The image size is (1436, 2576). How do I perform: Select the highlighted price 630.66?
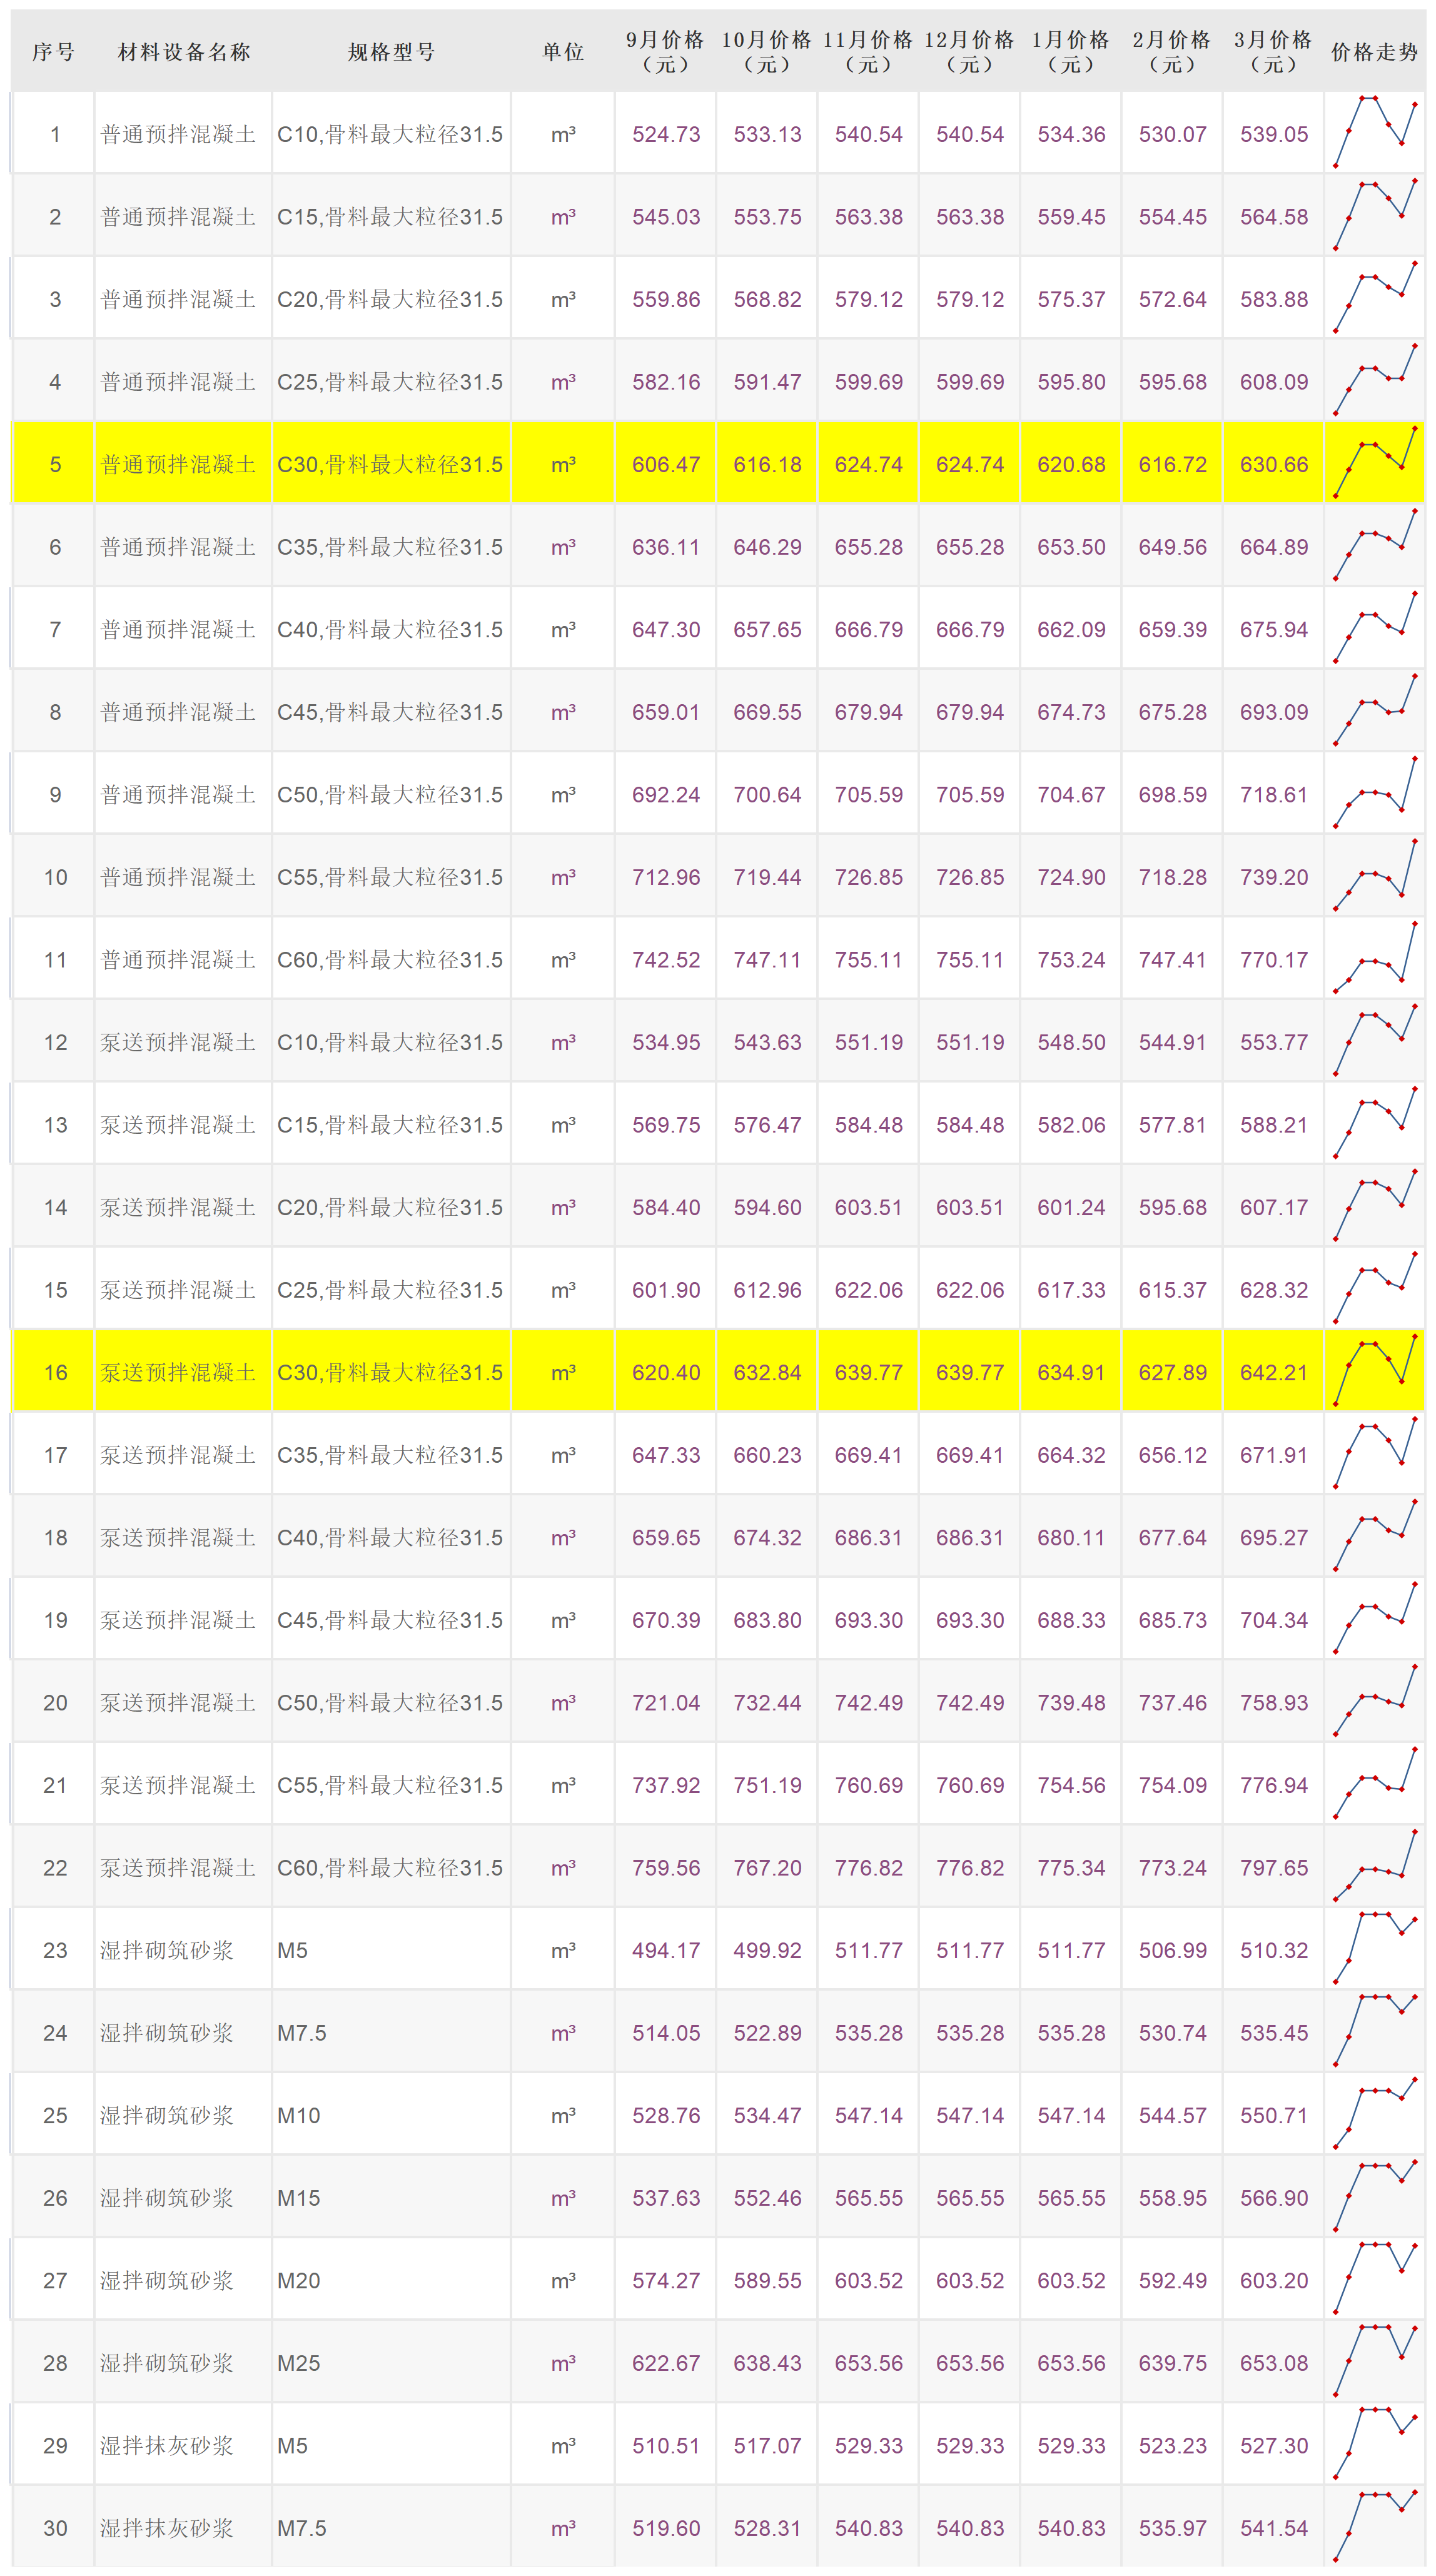click(x=1274, y=464)
